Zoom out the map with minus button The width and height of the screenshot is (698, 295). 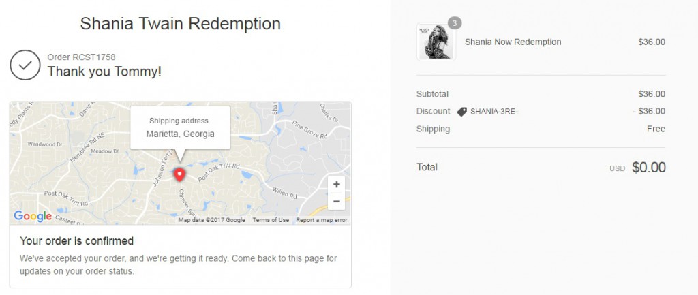[335, 201]
